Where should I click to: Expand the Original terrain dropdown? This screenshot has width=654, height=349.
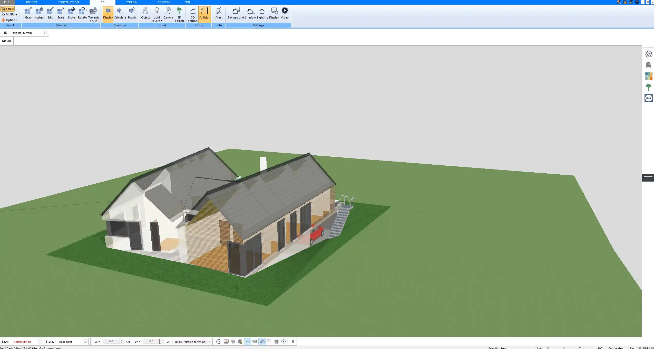pyautogui.click(x=46, y=33)
